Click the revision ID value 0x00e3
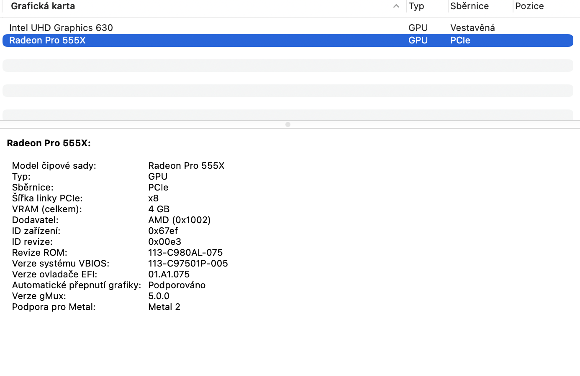580x376 pixels. [165, 242]
